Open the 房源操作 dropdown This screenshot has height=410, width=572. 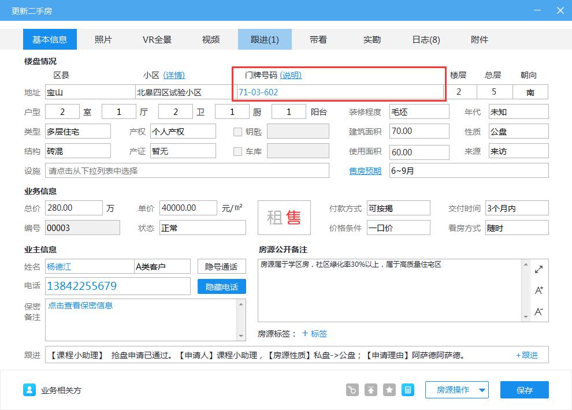tap(456, 390)
